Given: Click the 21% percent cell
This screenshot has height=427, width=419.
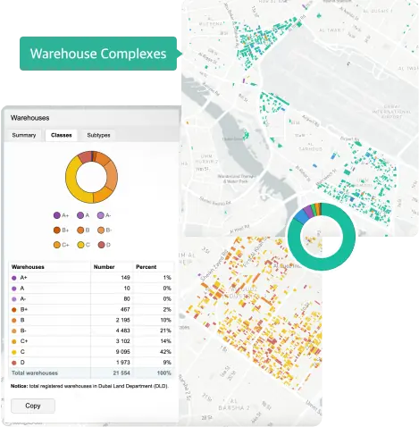Looking at the screenshot, I should (x=165, y=331).
